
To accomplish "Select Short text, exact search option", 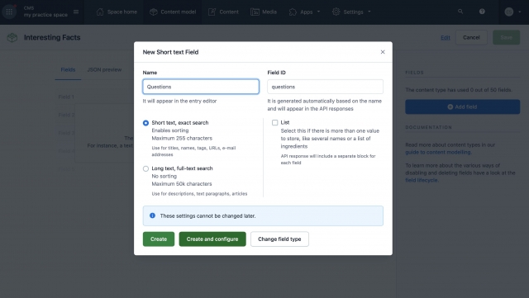I will [145, 123].
